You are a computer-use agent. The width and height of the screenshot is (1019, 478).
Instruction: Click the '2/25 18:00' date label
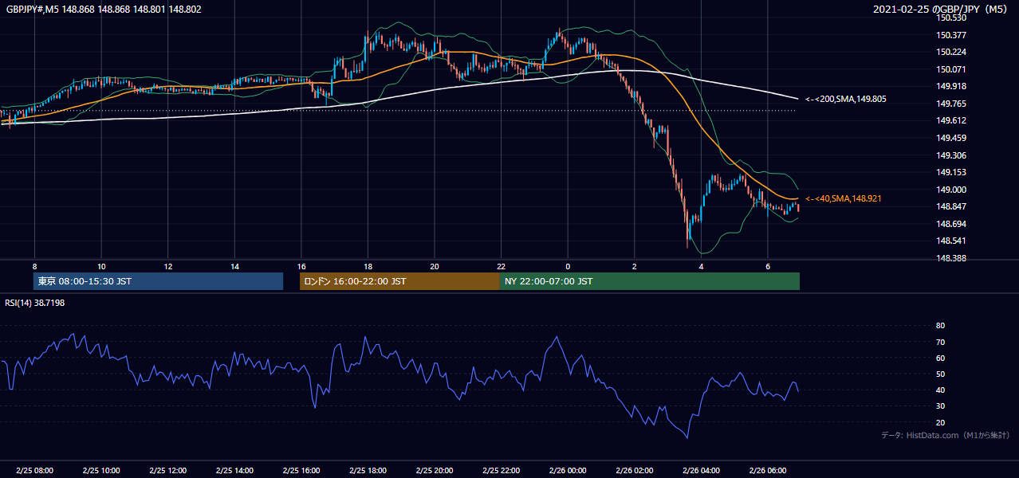pyautogui.click(x=368, y=471)
